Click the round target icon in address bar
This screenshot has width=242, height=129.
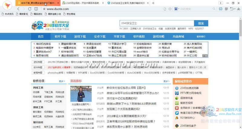pos(170,9)
